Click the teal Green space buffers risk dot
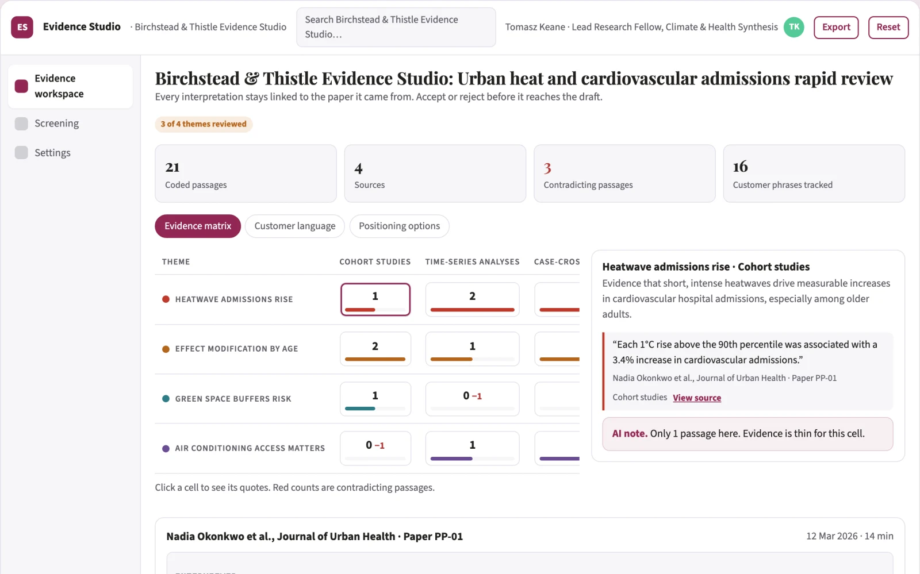The width and height of the screenshot is (920, 574). pos(166,399)
